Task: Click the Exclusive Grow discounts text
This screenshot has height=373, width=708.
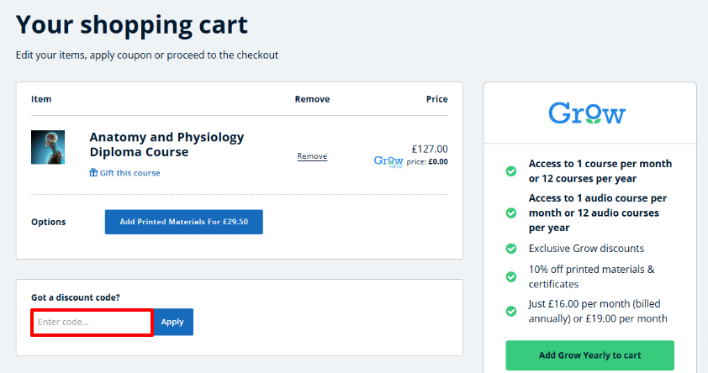Action: pos(586,249)
